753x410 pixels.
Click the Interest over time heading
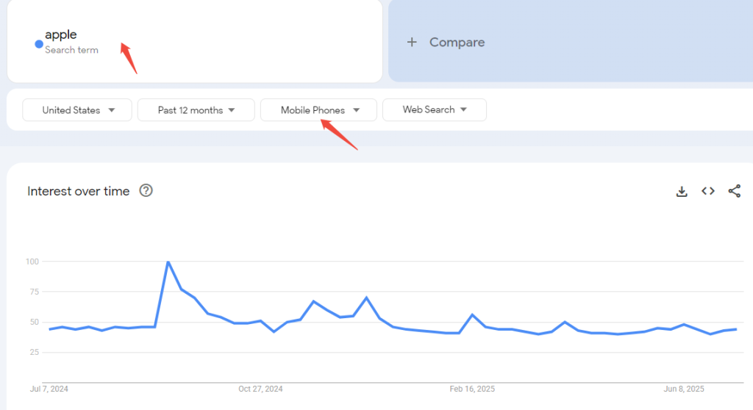[x=78, y=191]
